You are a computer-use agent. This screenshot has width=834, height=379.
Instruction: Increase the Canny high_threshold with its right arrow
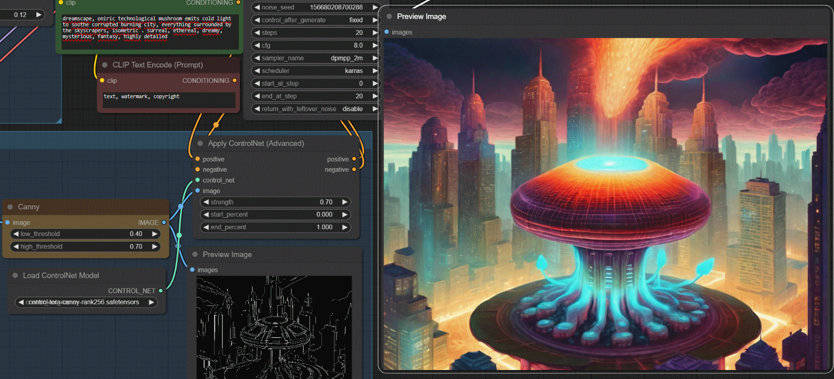coord(154,247)
